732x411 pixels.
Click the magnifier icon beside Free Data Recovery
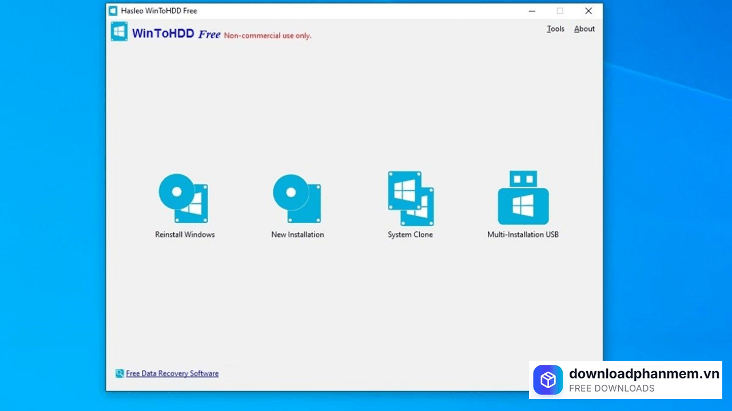point(120,373)
